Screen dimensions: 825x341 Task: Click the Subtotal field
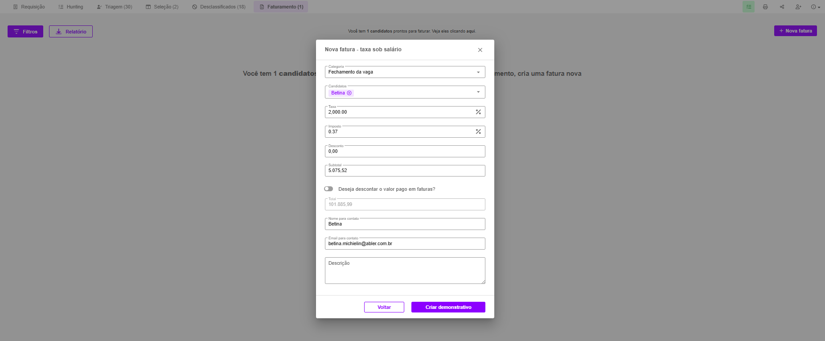(x=405, y=170)
